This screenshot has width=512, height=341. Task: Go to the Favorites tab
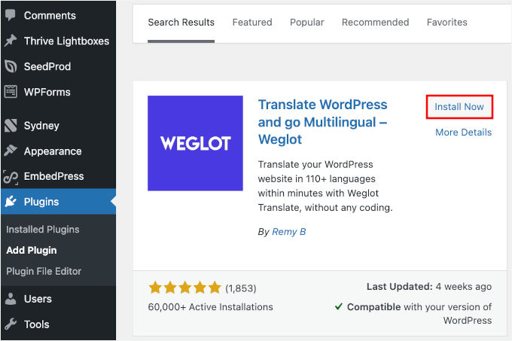coord(447,22)
